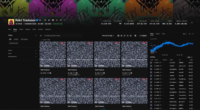
Task: Toggle the Insights panel button
Action: point(143,36)
